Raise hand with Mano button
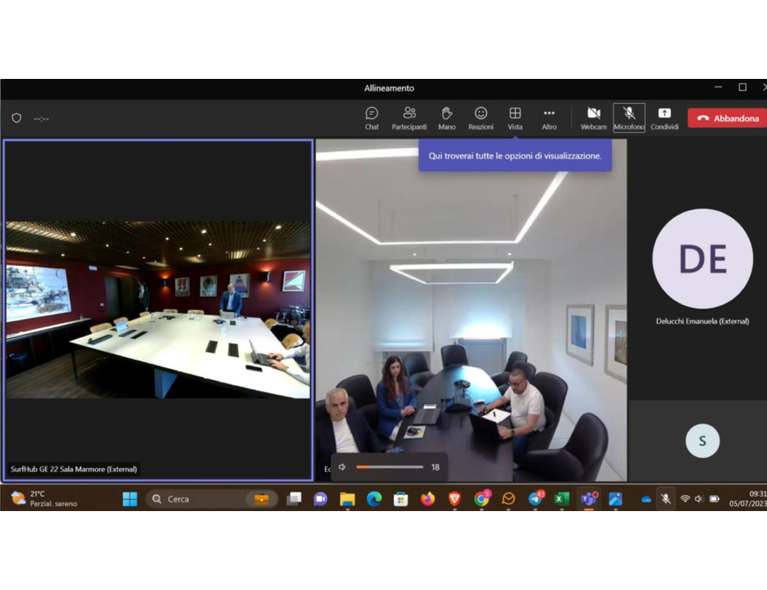The image size is (767, 590). pos(446,118)
